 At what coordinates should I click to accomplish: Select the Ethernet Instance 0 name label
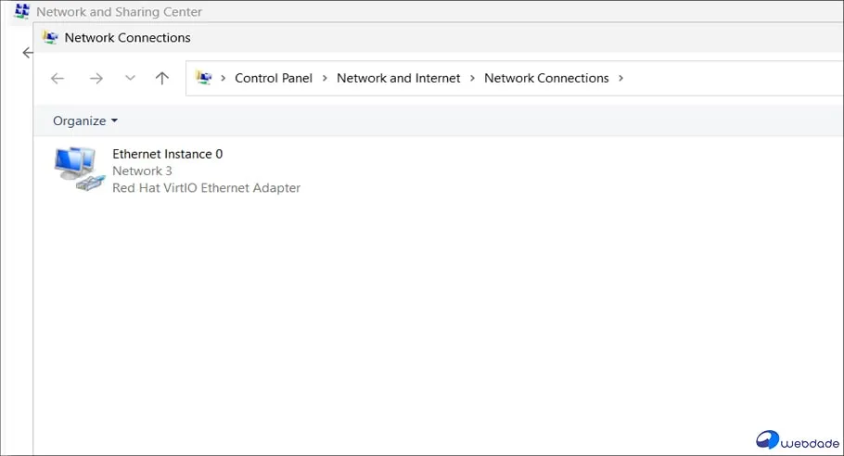(168, 154)
